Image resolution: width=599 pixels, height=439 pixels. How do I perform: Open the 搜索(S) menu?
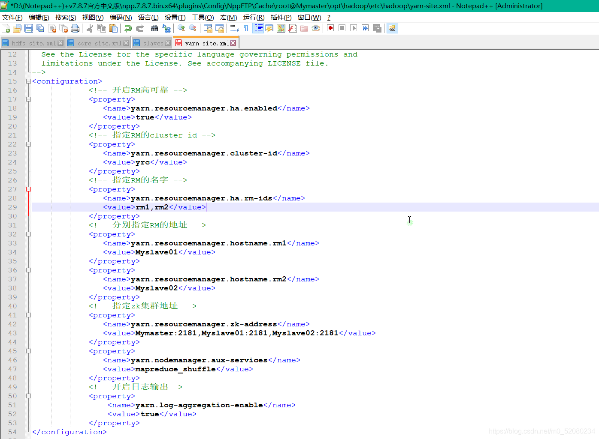point(66,17)
